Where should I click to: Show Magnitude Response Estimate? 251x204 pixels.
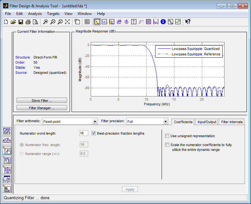tap(171, 22)
